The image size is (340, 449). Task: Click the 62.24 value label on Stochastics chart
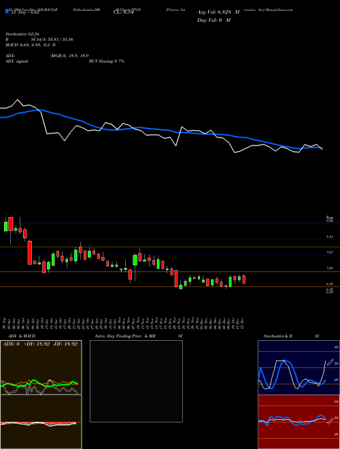click(x=329, y=362)
